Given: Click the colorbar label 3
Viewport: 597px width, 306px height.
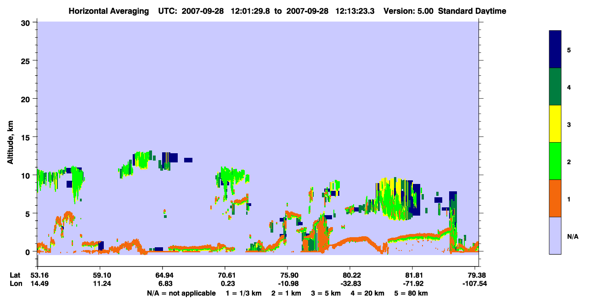Looking at the screenshot, I should pos(569,124).
